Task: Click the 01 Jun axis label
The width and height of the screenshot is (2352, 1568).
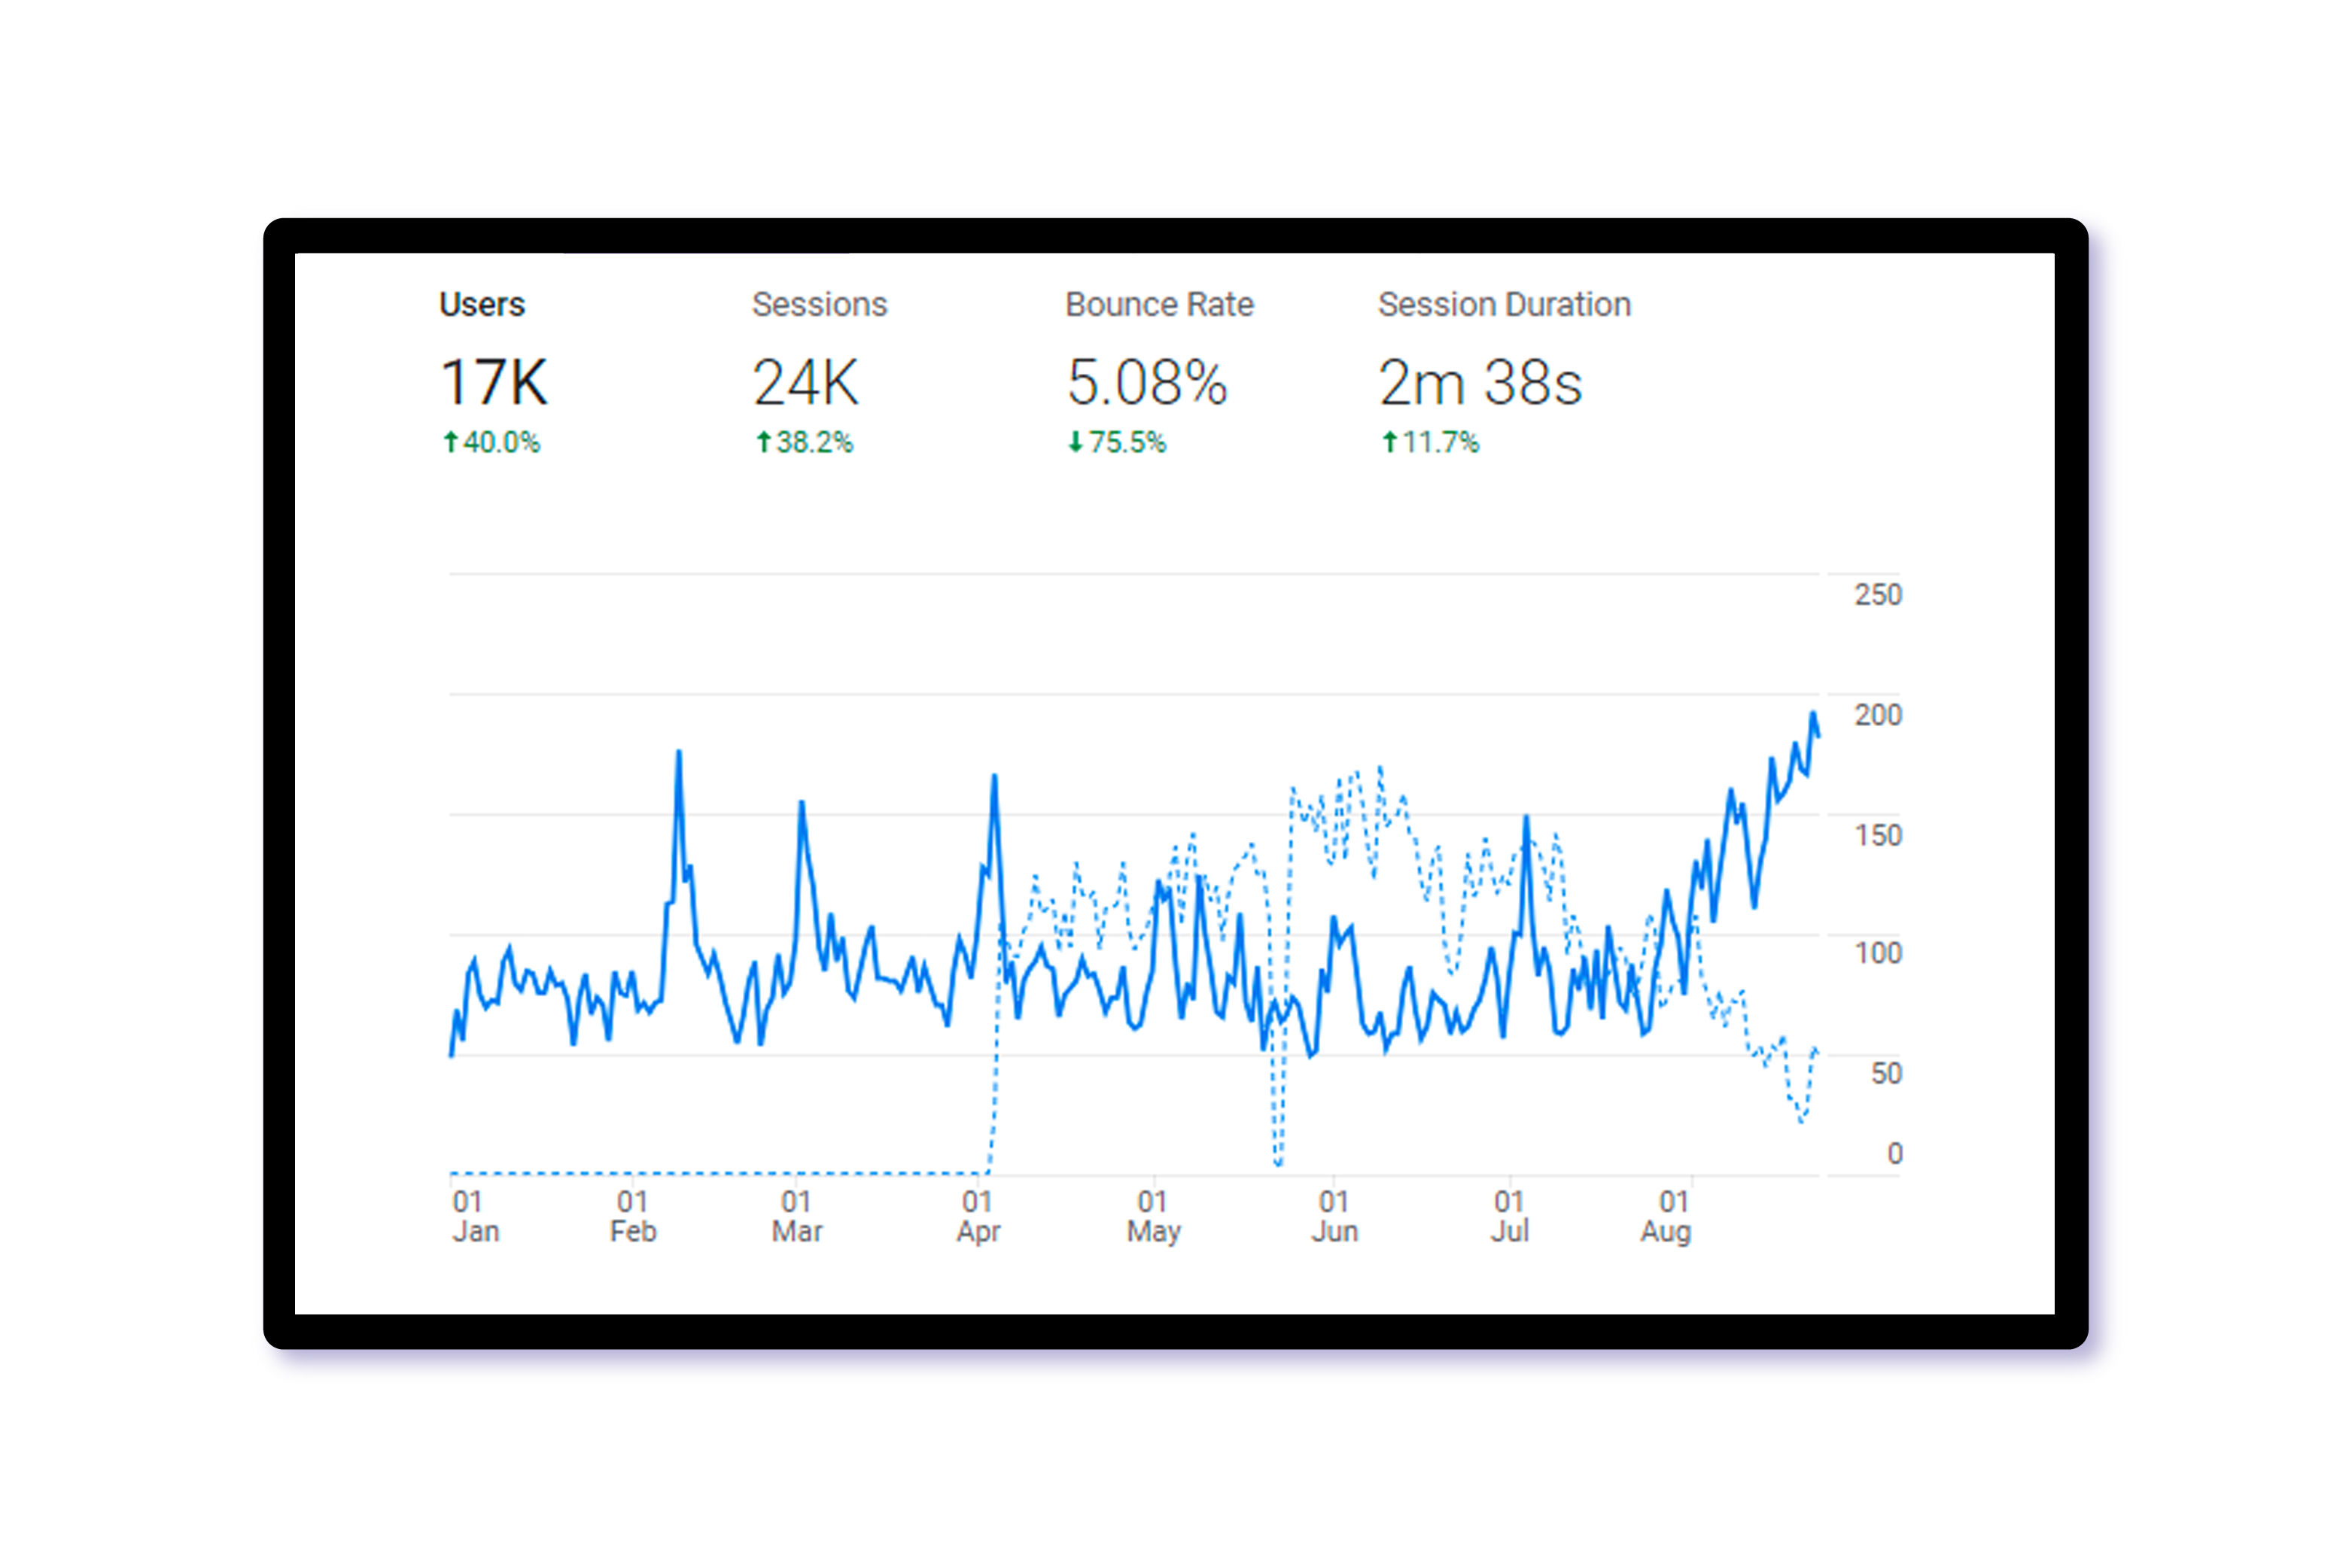Action: (1334, 1216)
